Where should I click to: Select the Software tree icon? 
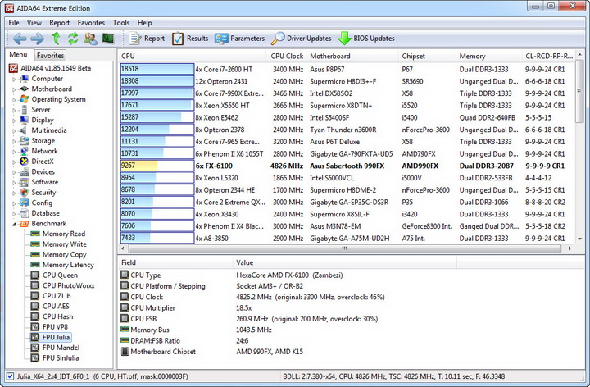coord(24,182)
